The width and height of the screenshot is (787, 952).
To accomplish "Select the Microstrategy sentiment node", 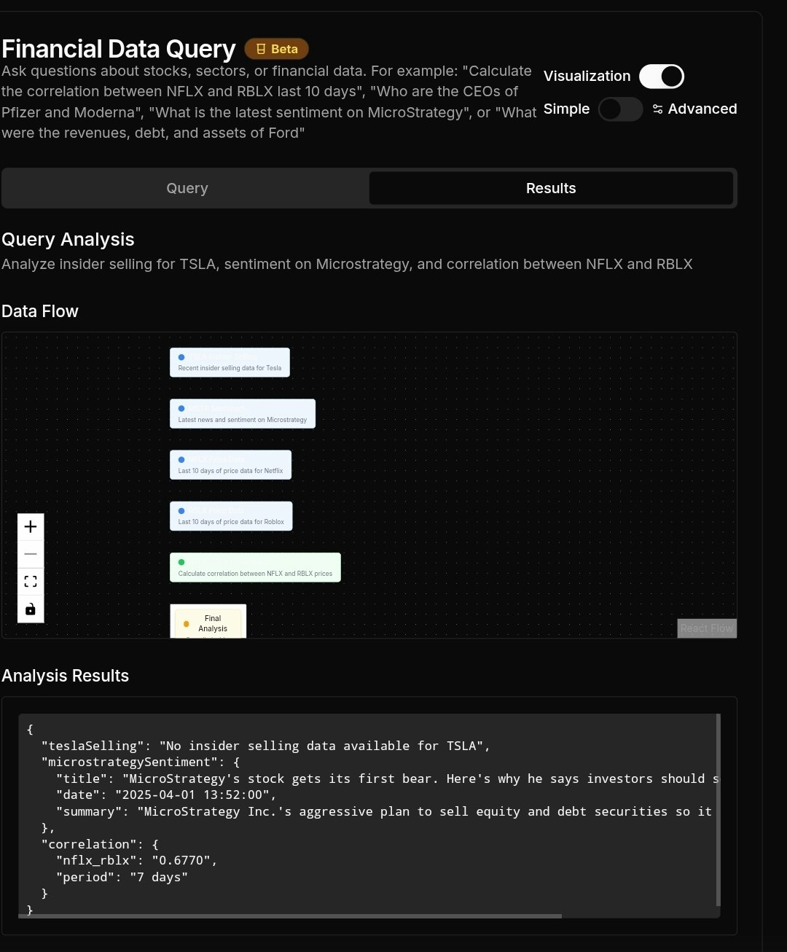I will click(243, 413).
